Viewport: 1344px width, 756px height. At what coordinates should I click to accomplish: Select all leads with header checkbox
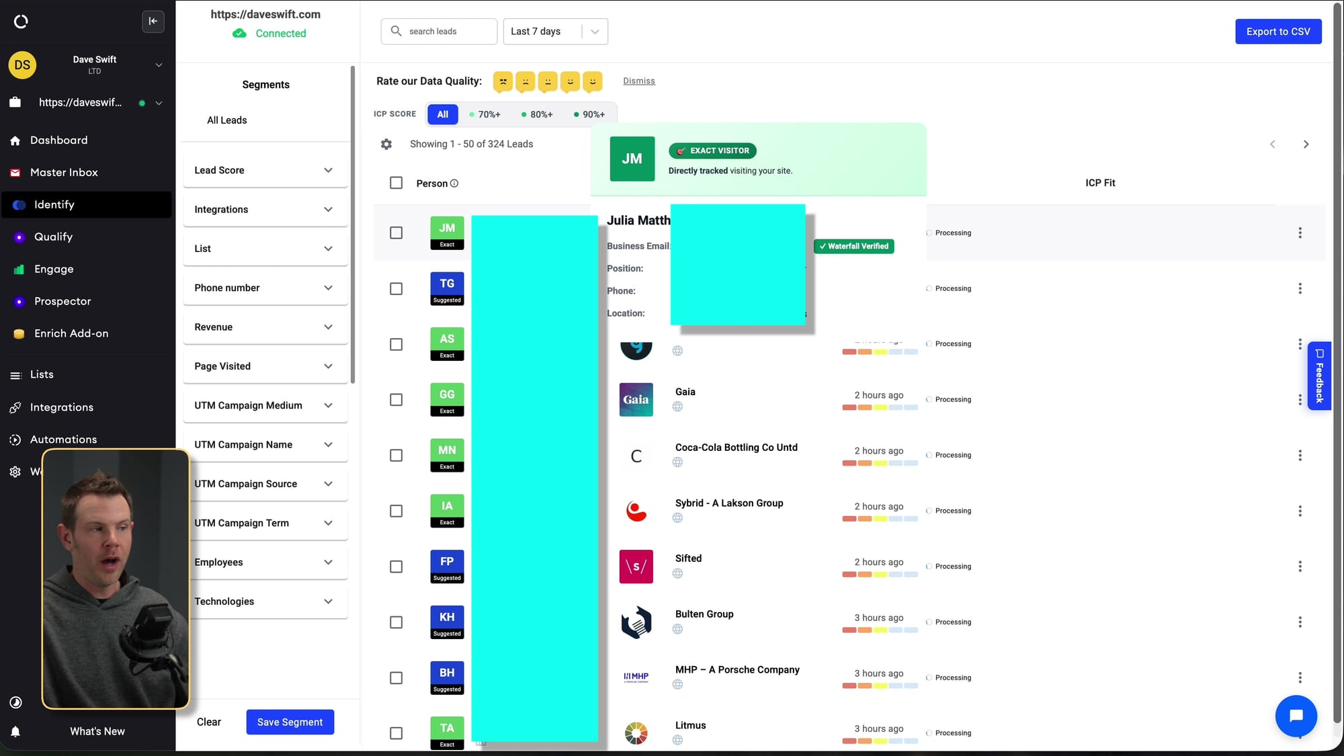[x=396, y=183]
